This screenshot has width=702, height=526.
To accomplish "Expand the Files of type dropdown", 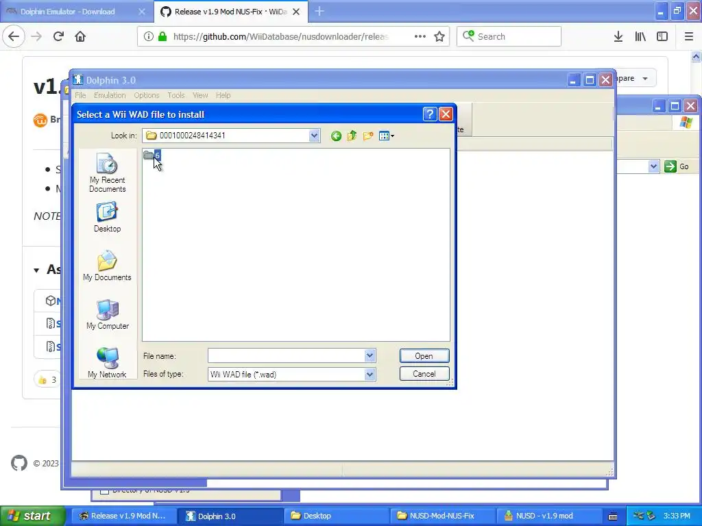I will point(370,375).
